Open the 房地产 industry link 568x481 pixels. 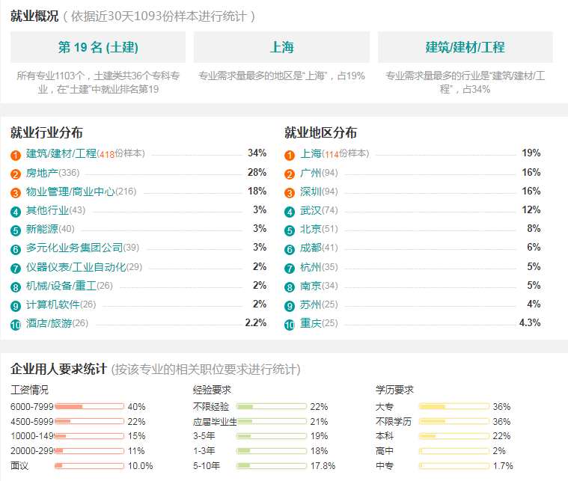tap(42, 173)
